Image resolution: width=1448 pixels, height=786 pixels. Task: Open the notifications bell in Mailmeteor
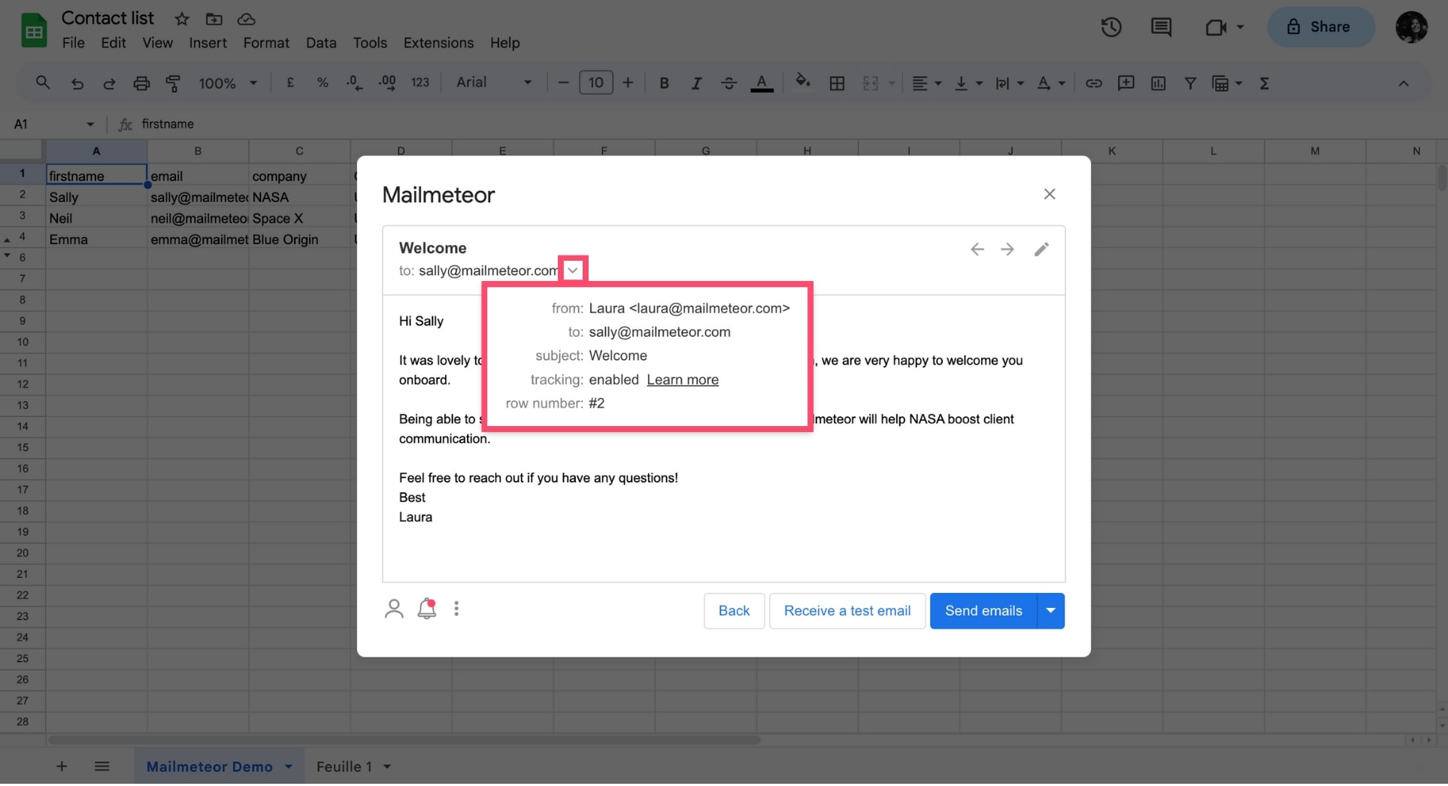427,609
